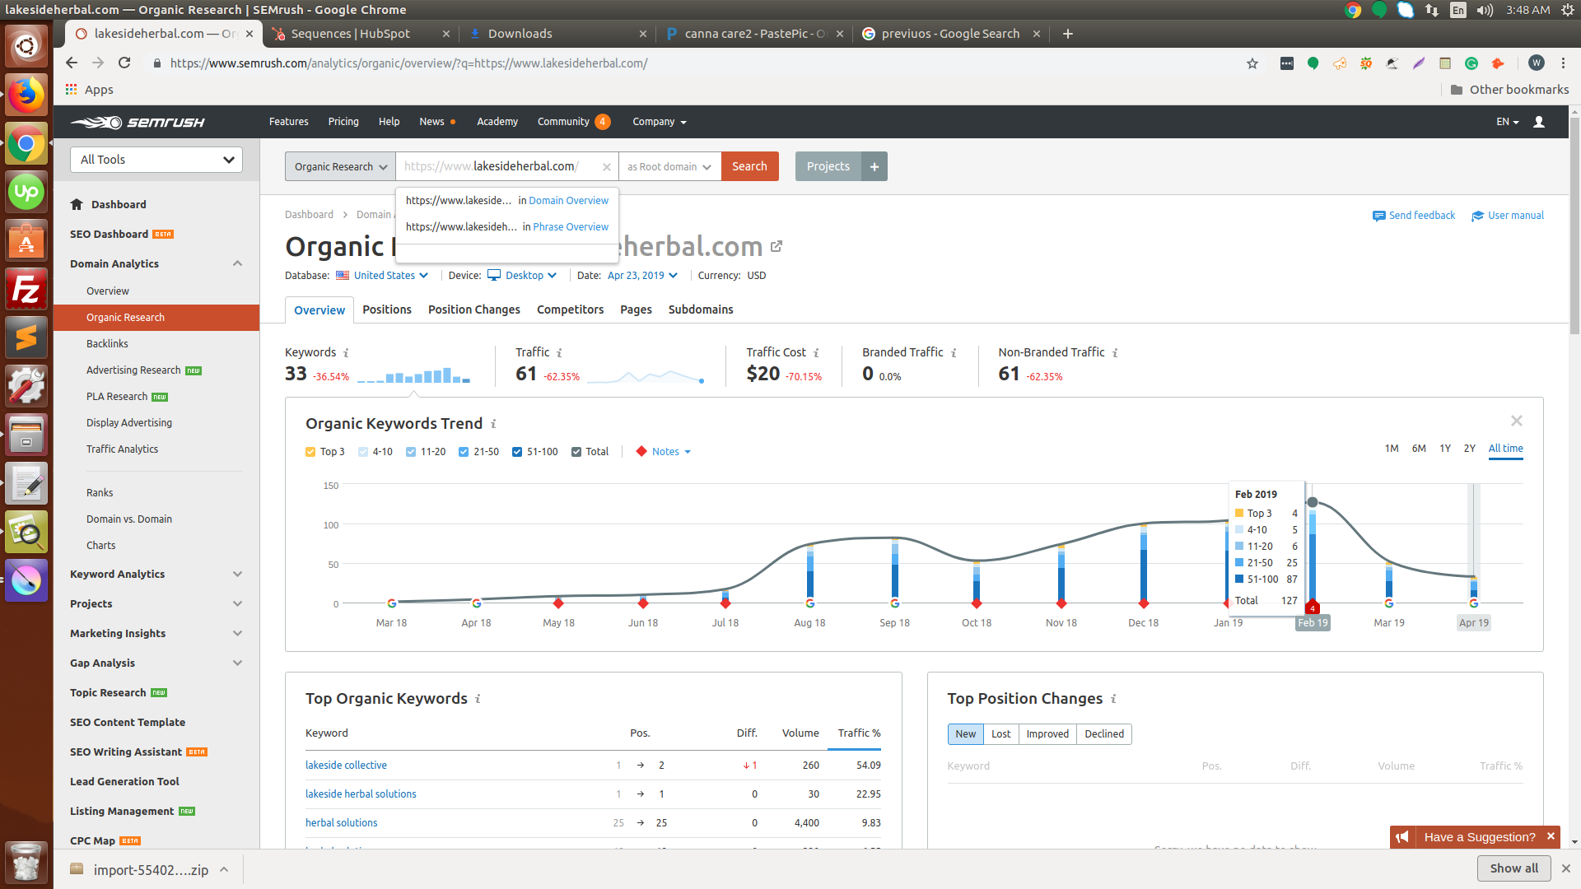1581x889 pixels.
Task: Click the Grammarly extension icon
Action: pyautogui.click(x=1471, y=63)
